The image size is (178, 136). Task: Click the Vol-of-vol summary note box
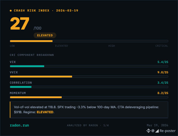[89, 110]
